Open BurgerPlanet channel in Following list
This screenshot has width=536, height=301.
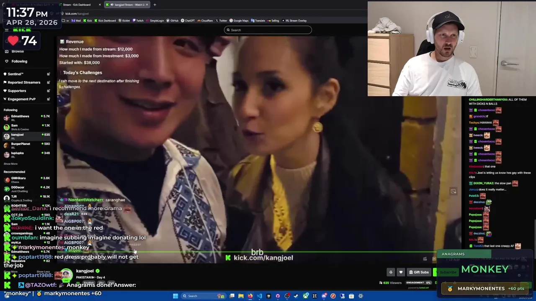pos(27,145)
